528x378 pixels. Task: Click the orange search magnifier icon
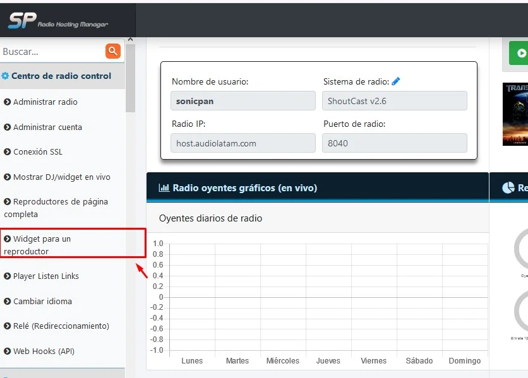(113, 51)
